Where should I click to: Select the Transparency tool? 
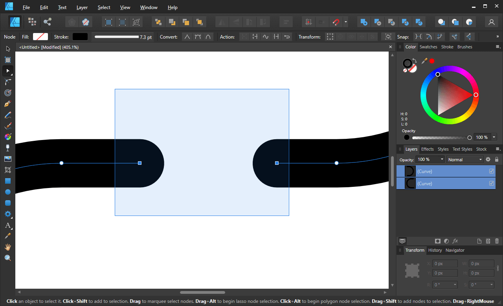pyautogui.click(x=8, y=147)
